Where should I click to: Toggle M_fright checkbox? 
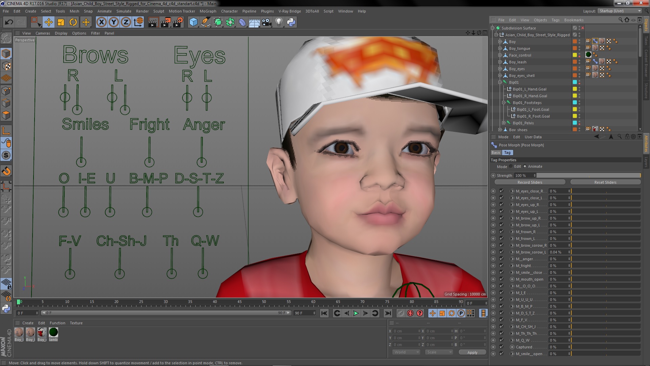point(501,265)
